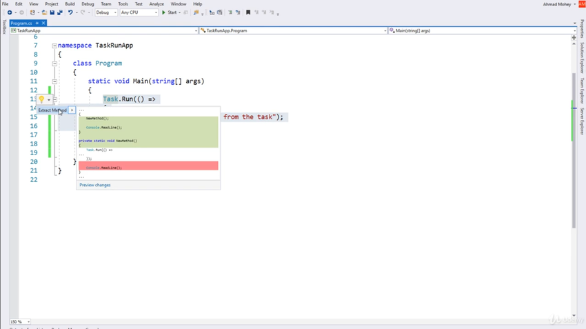The width and height of the screenshot is (586, 329).
Task: Click the Navigate Backward arrow icon
Action: 10,12
